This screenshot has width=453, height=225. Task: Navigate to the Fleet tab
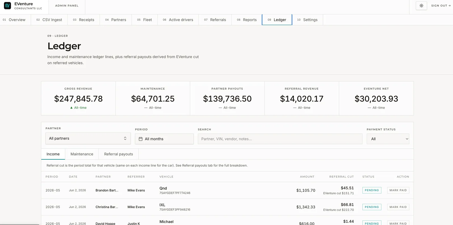tap(144, 20)
